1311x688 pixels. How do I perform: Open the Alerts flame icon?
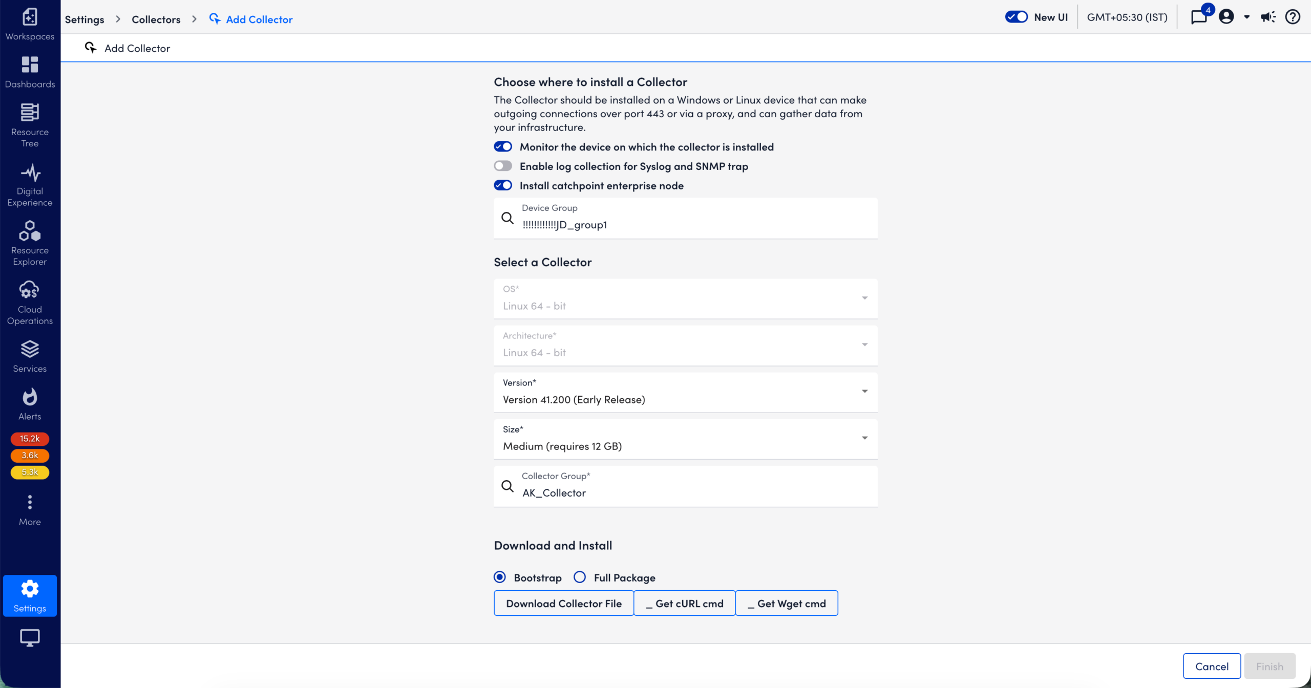point(30,397)
